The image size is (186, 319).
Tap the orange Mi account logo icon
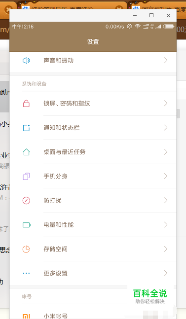click(x=26, y=317)
